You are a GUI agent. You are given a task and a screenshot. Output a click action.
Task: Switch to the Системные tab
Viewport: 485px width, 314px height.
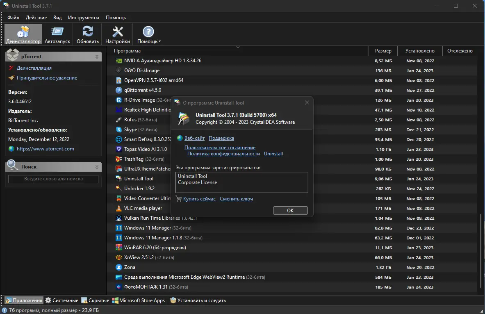point(61,300)
